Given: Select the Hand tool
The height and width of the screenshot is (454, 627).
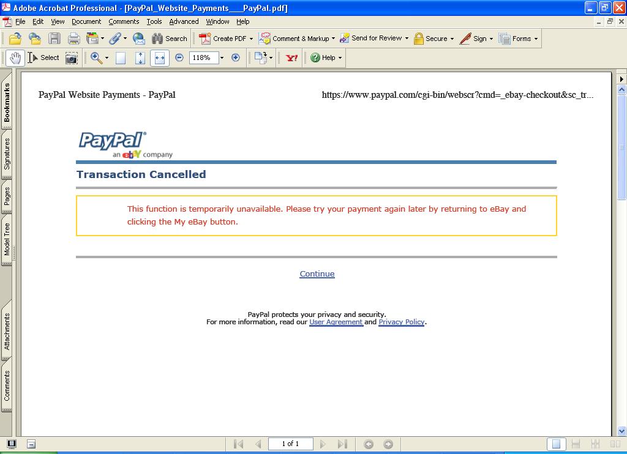Looking at the screenshot, I should coord(15,58).
